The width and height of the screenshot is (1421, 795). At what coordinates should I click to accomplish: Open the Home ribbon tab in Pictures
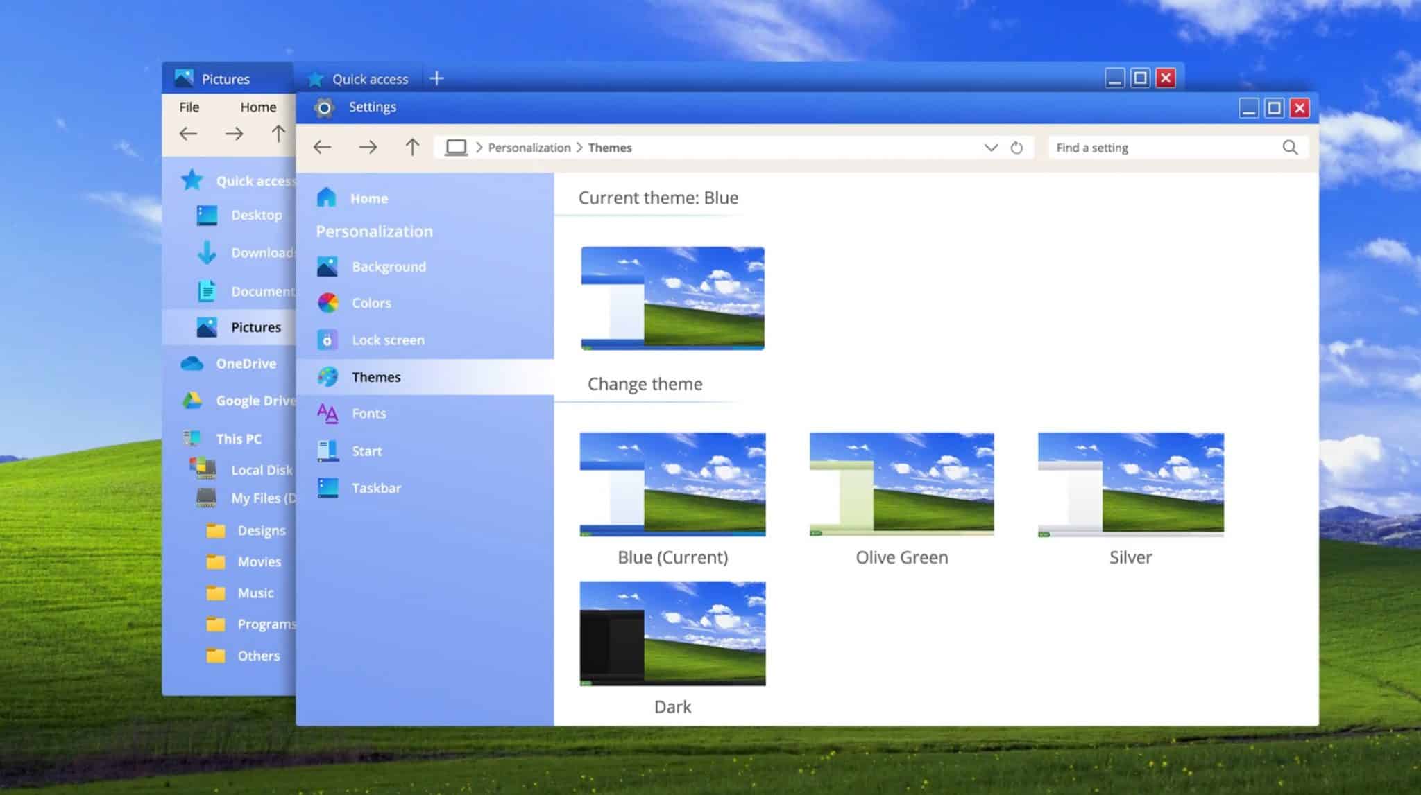258,107
